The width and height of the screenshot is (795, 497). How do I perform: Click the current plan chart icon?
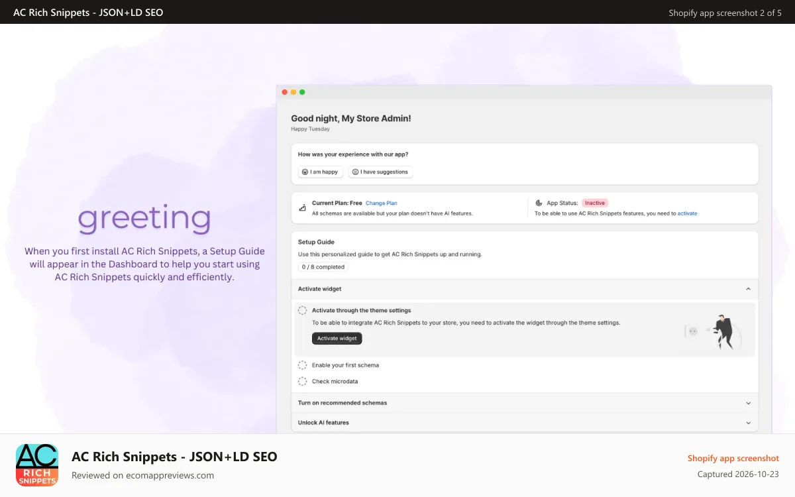pos(303,208)
